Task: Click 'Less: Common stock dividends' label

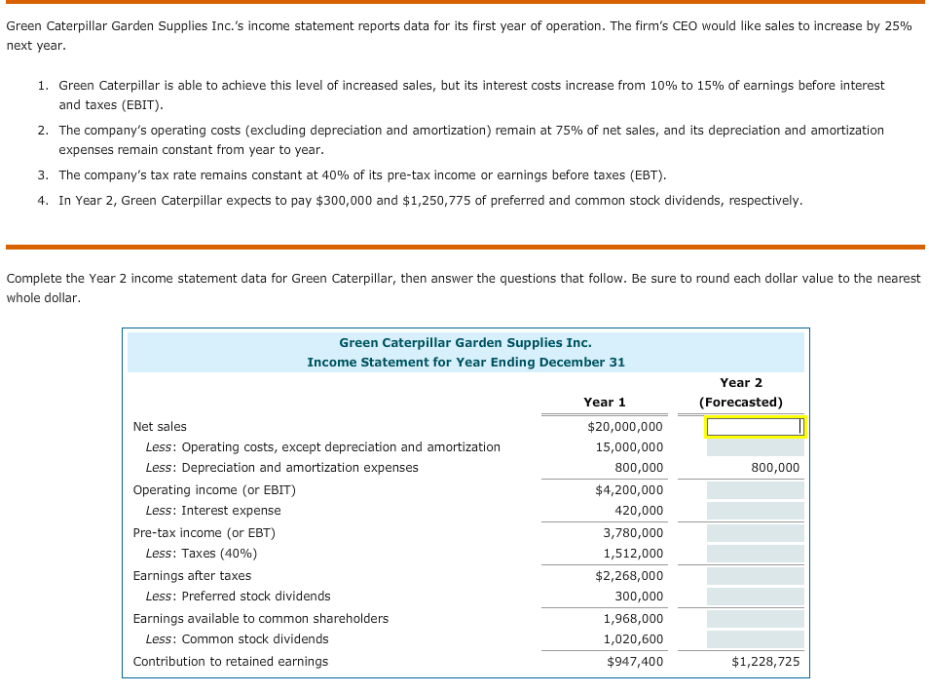Action: 237,638
